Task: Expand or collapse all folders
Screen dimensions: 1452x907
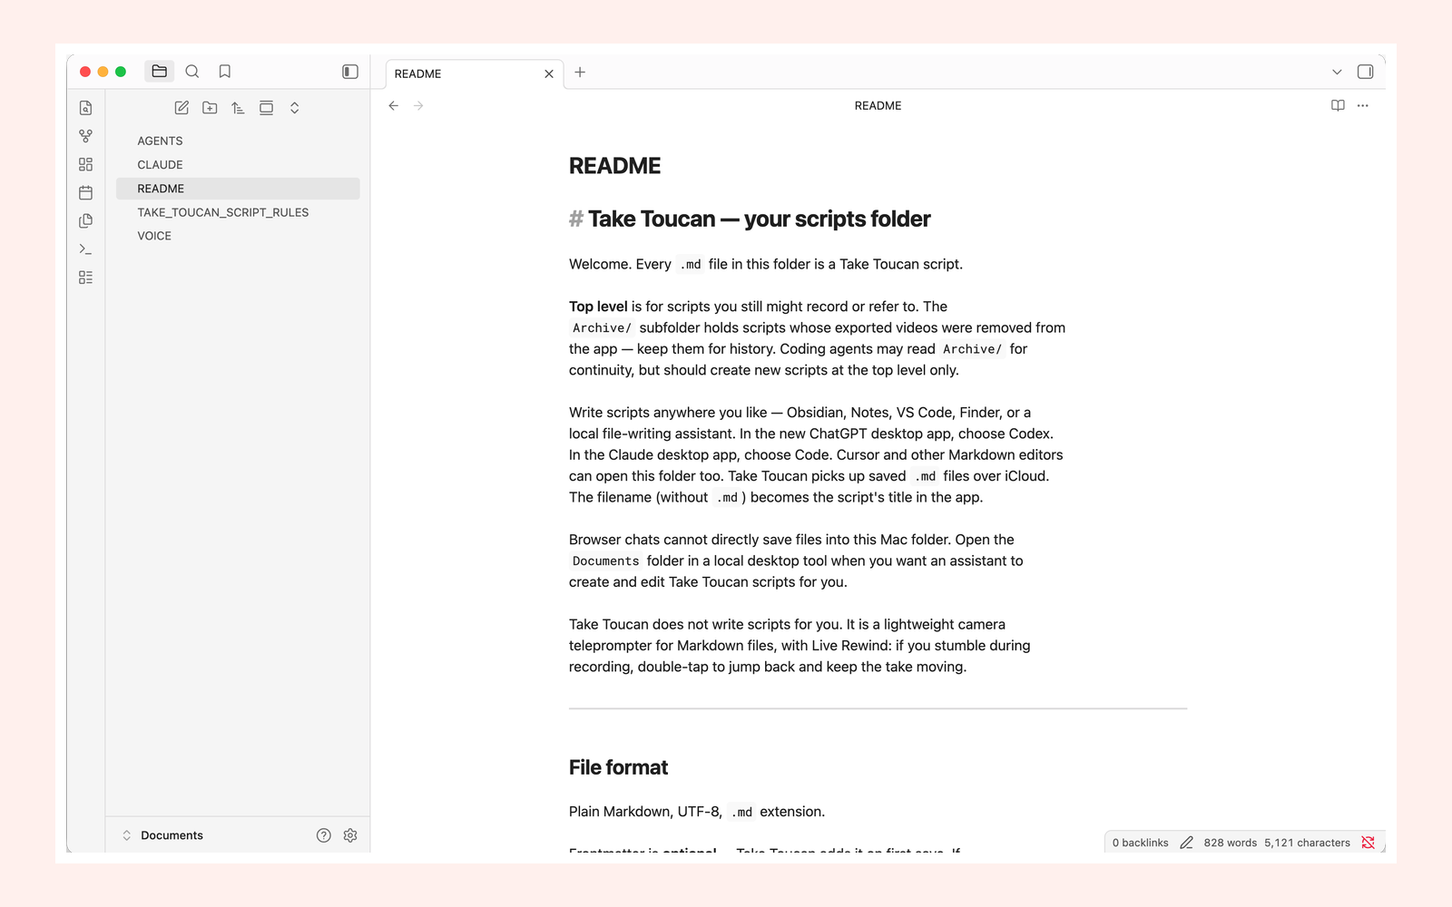Action: tap(294, 108)
